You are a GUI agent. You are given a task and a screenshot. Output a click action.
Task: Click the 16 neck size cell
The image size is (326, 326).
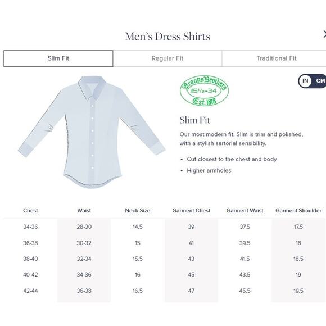pyautogui.click(x=138, y=275)
